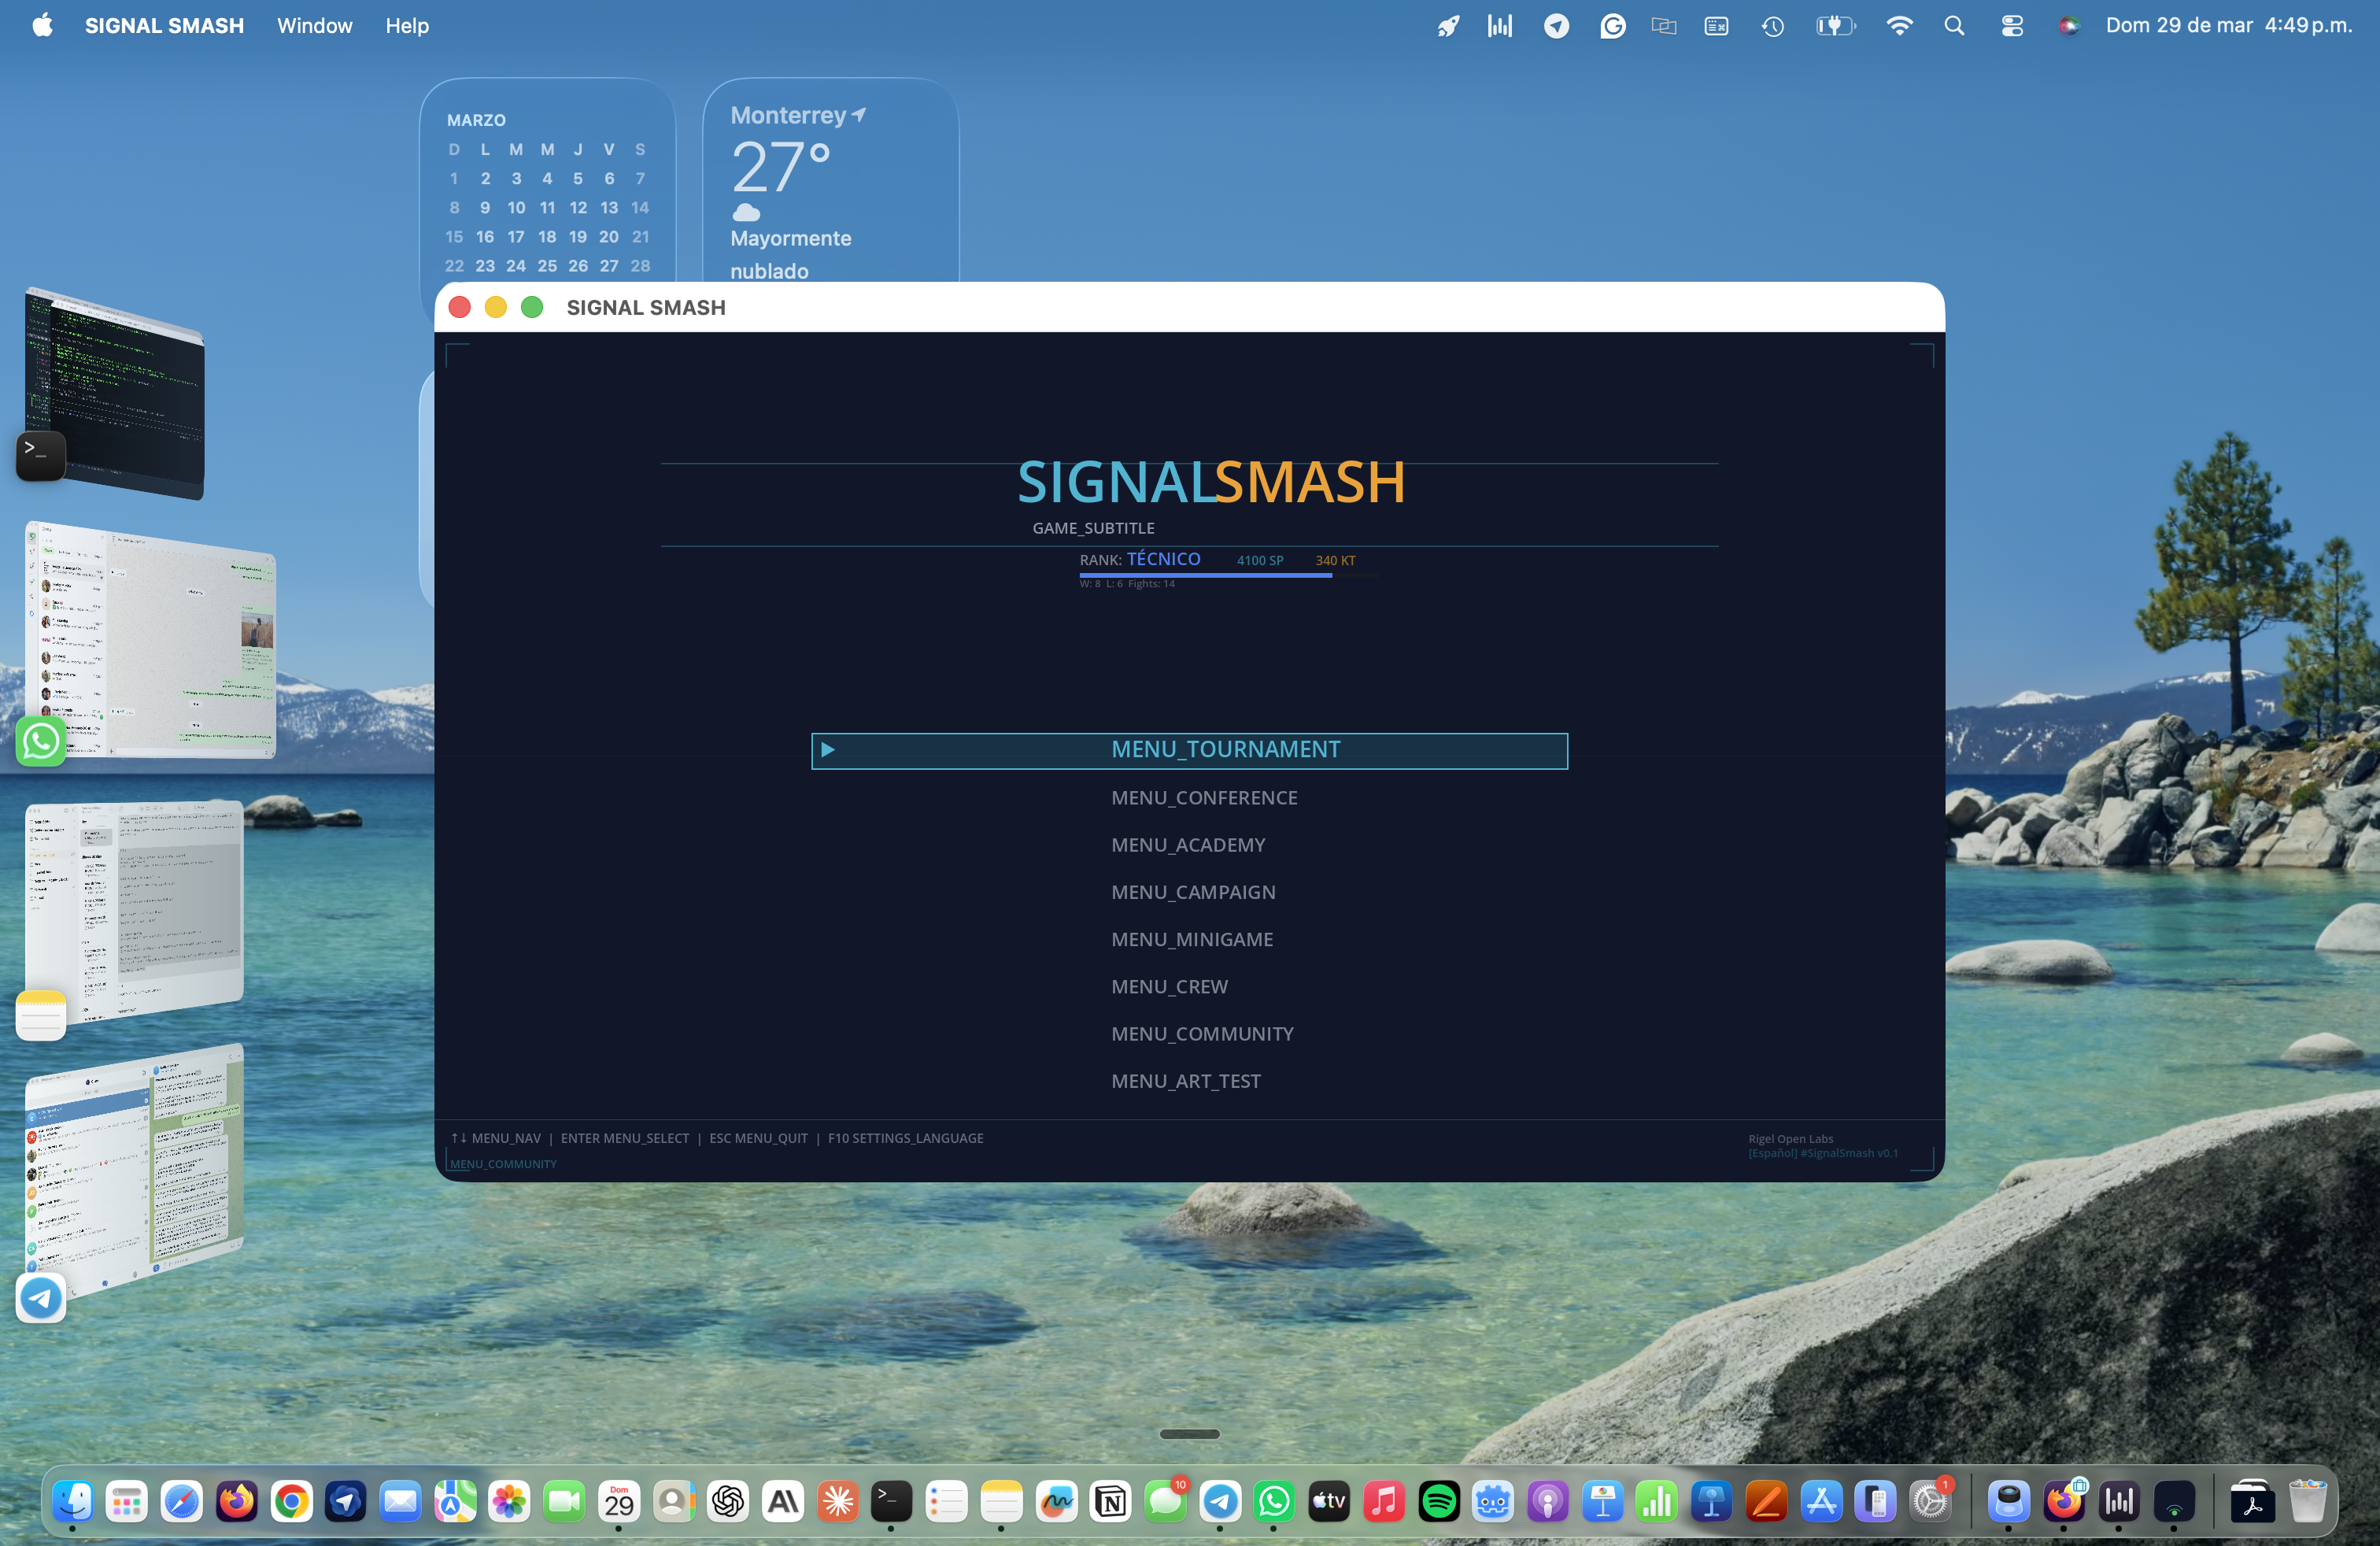Open Finder from the Dock
Screen dimensions: 2380x1546
pyautogui.click(x=73, y=1501)
